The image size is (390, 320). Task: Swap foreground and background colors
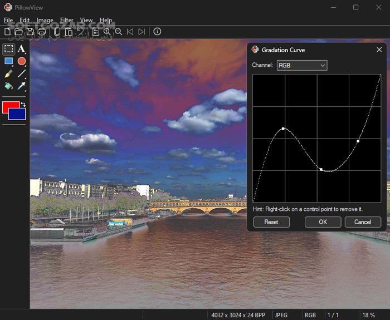point(23,104)
